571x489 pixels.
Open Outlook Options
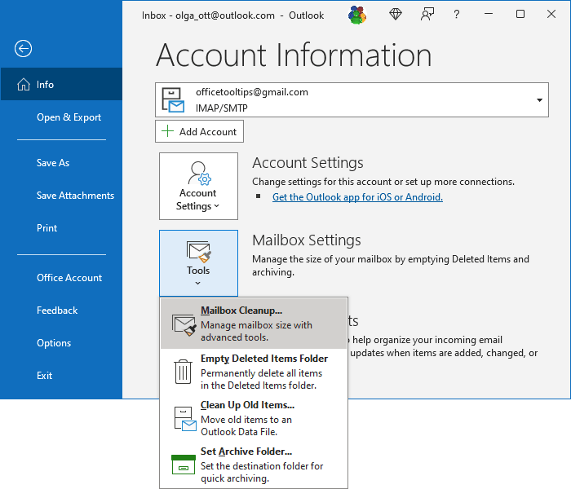click(61, 343)
